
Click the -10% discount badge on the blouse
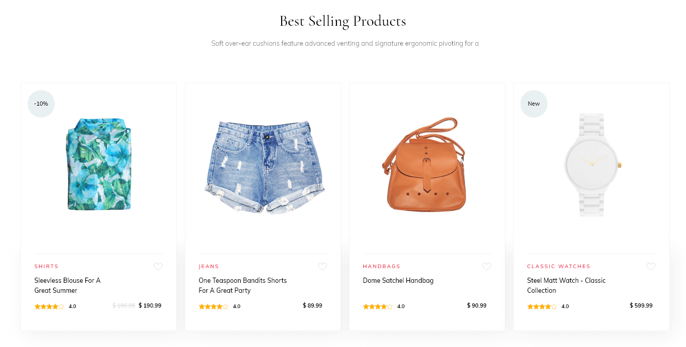[x=41, y=104]
